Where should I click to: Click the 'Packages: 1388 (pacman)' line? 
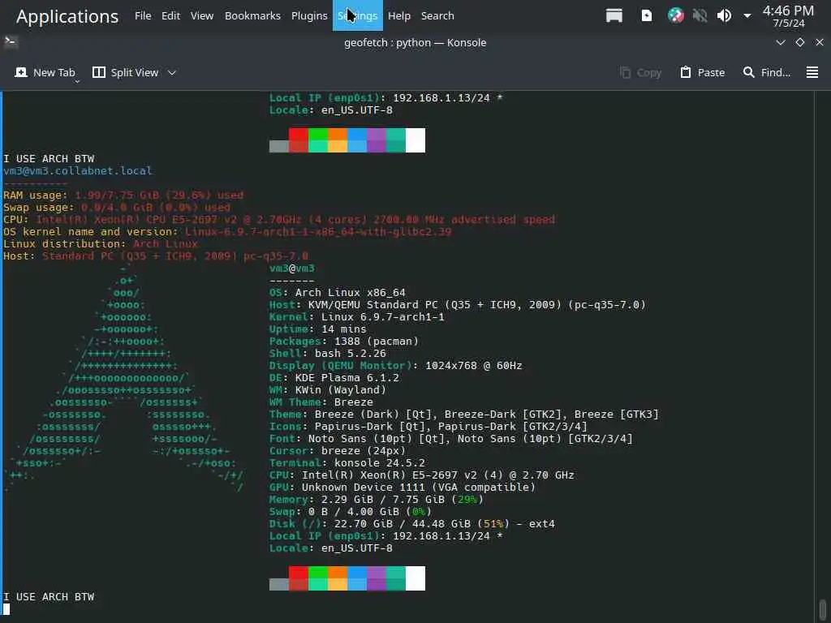344,342
